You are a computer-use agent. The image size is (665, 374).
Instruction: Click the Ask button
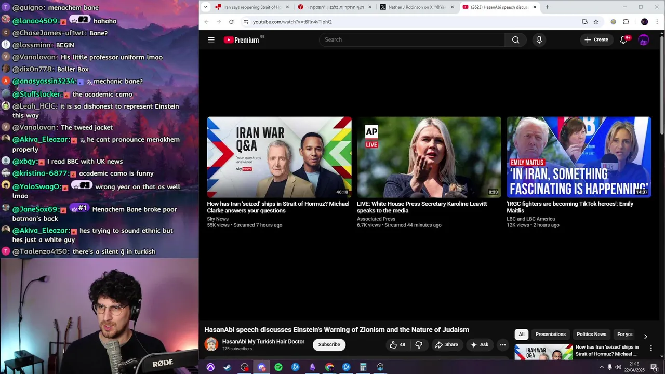(x=479, y=344)
